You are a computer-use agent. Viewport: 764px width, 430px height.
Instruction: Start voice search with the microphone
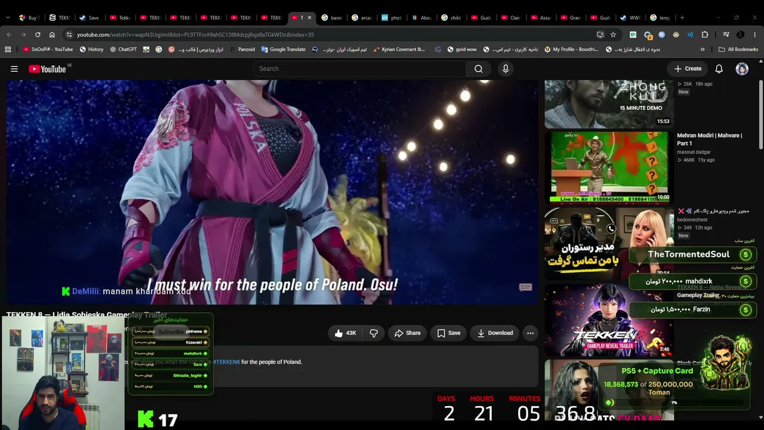[506, 69]
